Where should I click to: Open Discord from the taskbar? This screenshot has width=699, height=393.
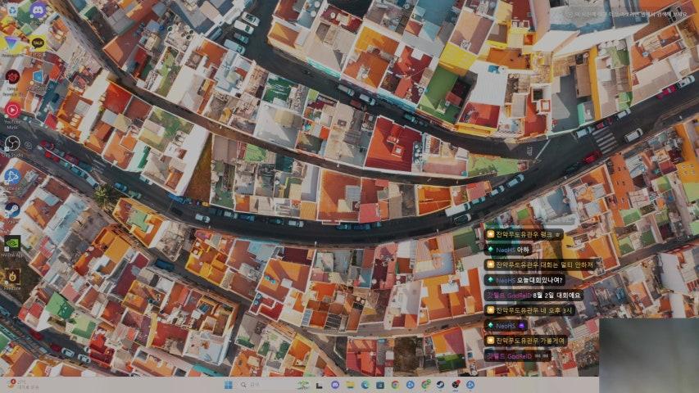coord(335,385)
